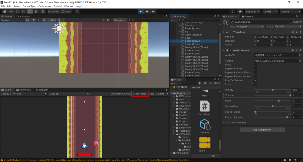Select the Hand tool in toolbar
This screenshot has height=162, width=303.
[x=5, y=12]
